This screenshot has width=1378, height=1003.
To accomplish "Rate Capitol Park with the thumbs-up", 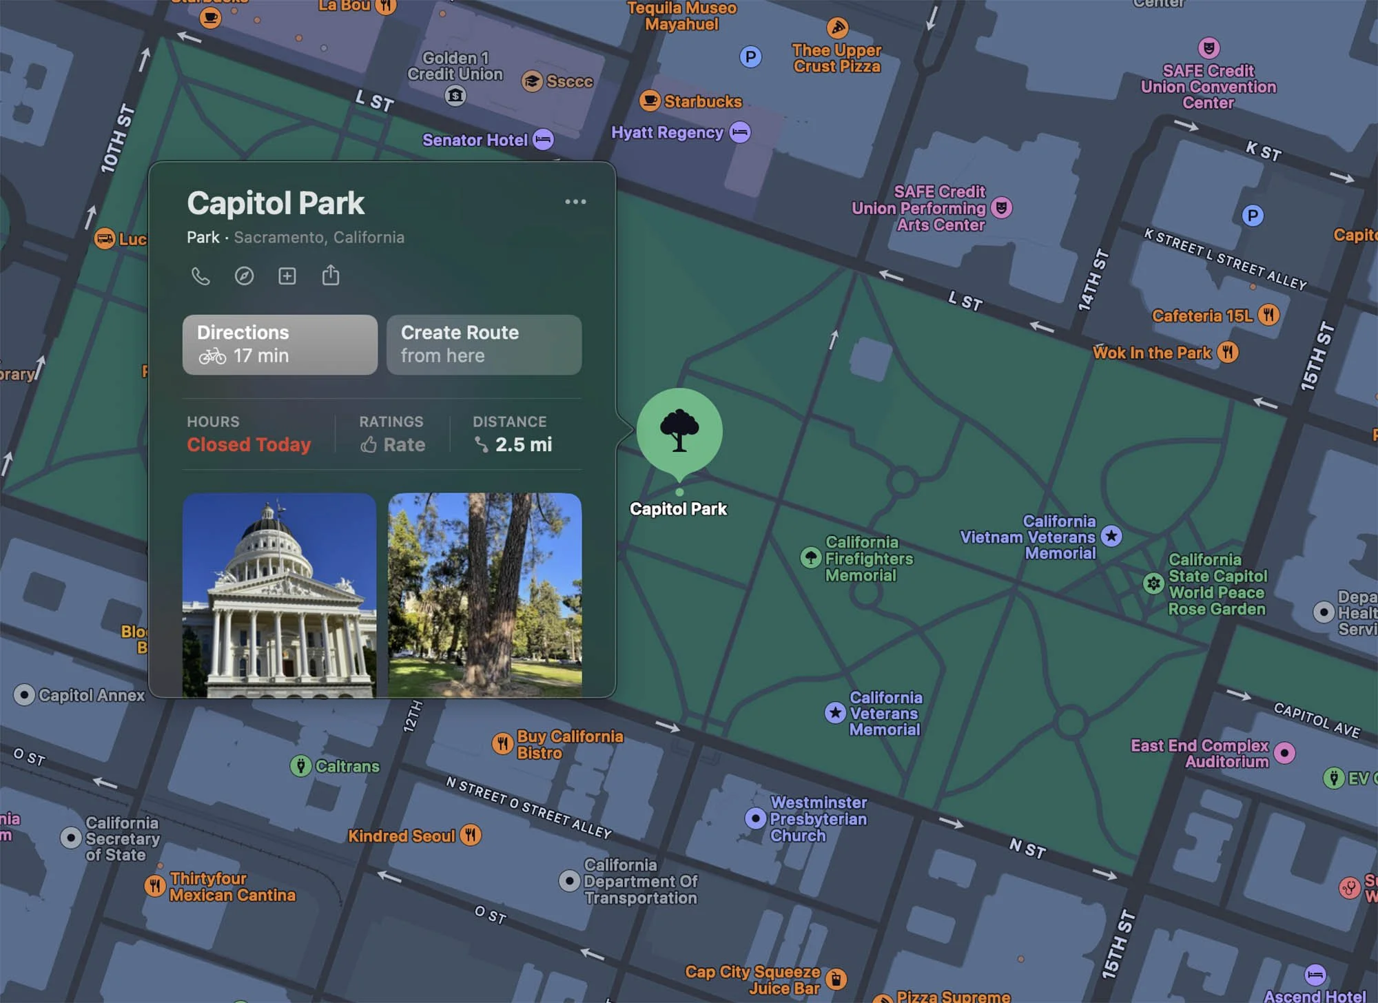I will pyautogui.click(x=392, y=445).
